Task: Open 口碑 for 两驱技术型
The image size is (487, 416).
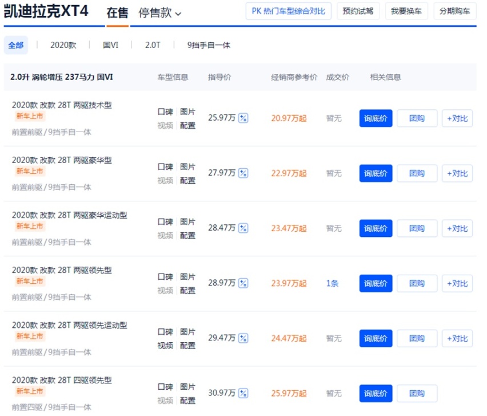Action: [x=165, y=112]
